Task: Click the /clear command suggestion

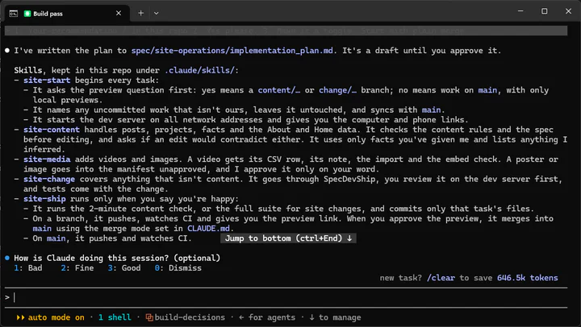Action: pyautogui.click(x=441, y=278)
